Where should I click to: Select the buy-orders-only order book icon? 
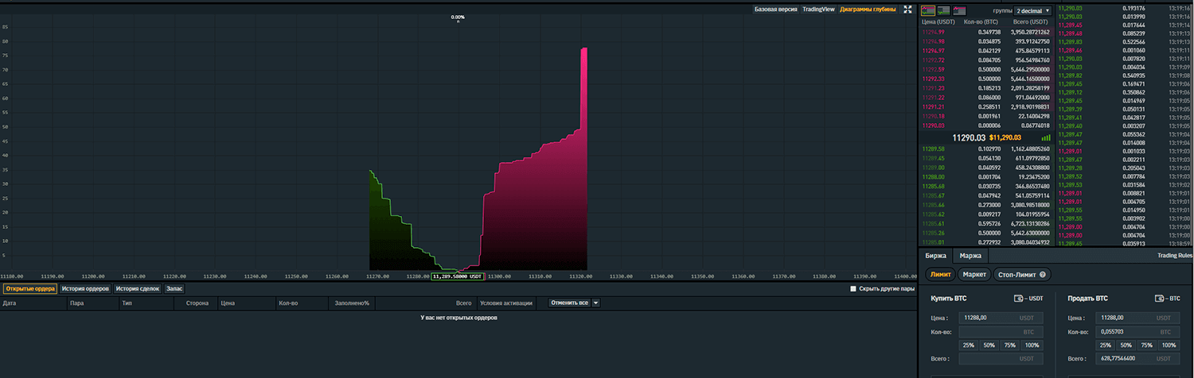pos(944,10)
